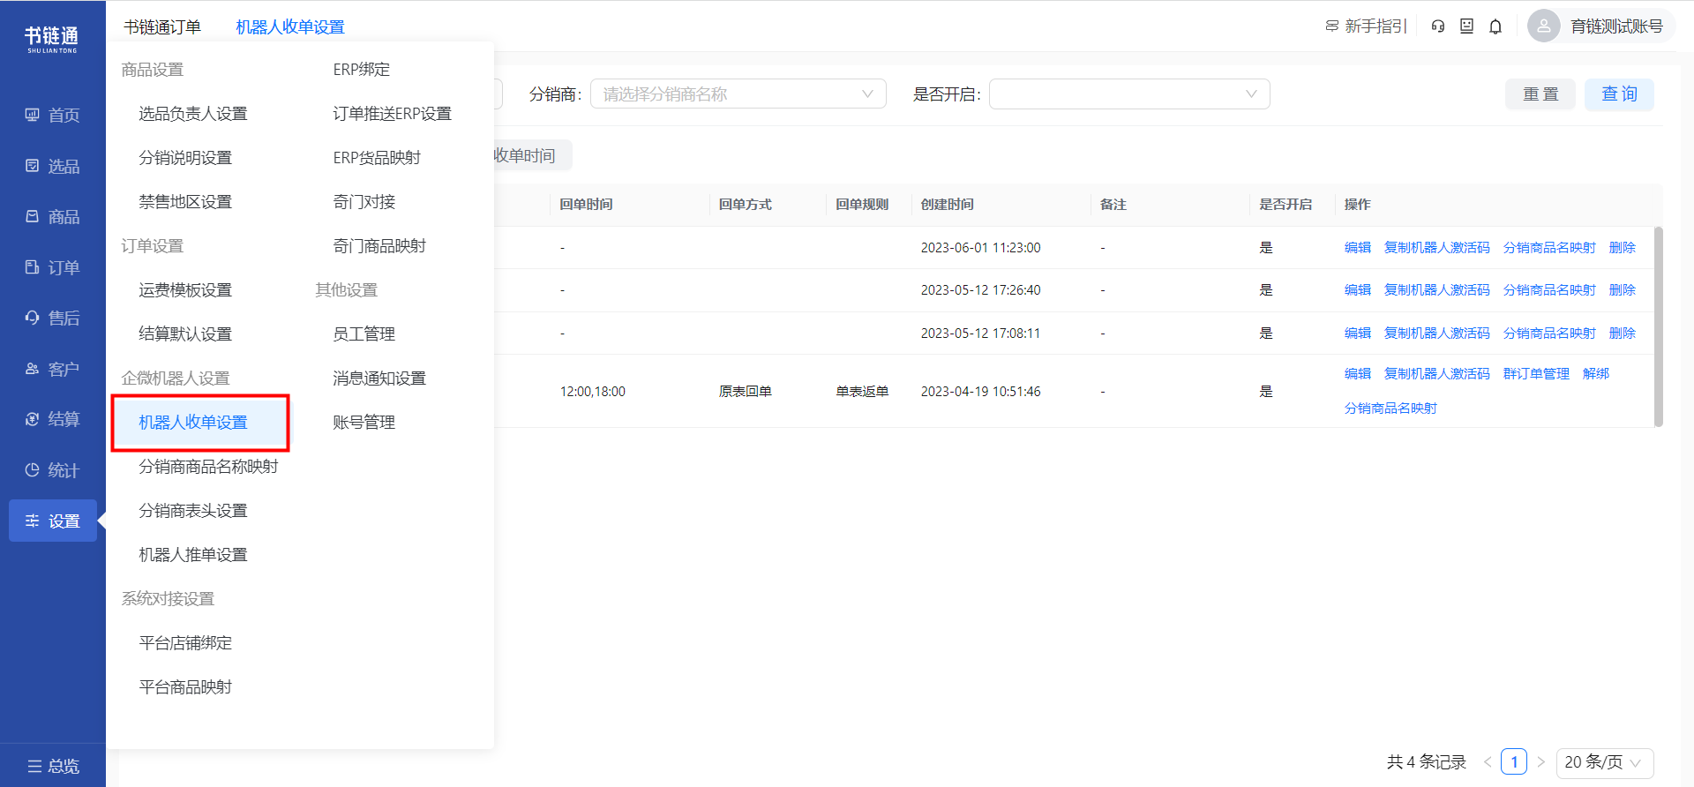The image size is (1694, 787).
Task: Open 平台店铺绑定 menu item
Action: click(x=185, y=643)
